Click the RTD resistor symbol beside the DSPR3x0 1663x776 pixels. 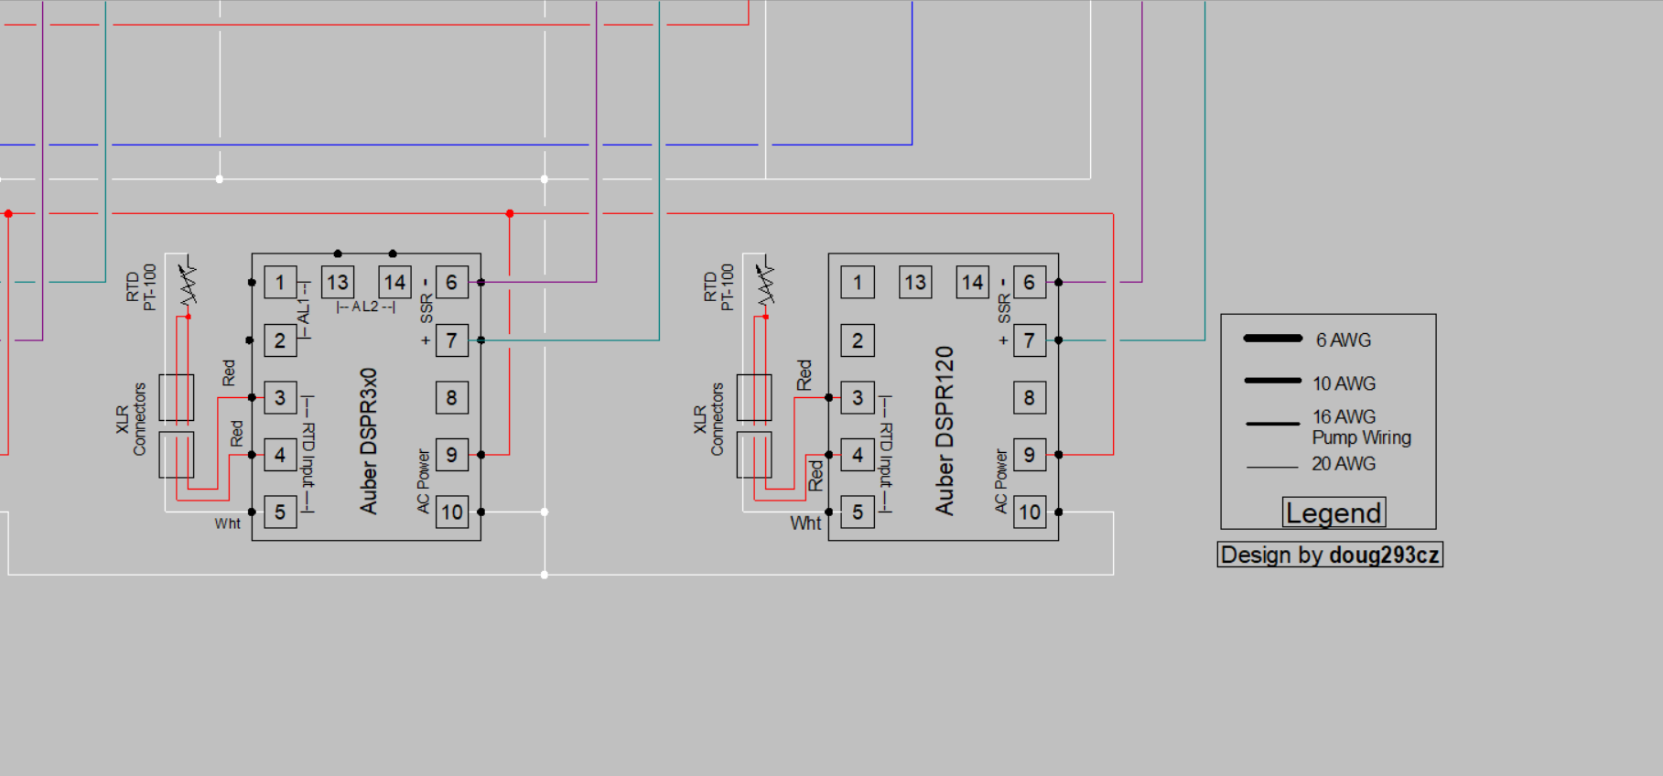coord(189,284)
